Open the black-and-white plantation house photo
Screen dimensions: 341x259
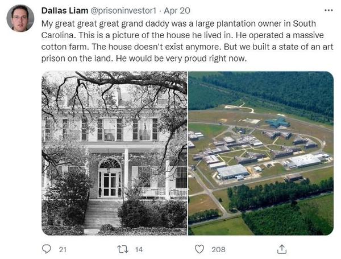tap(114, 153)
